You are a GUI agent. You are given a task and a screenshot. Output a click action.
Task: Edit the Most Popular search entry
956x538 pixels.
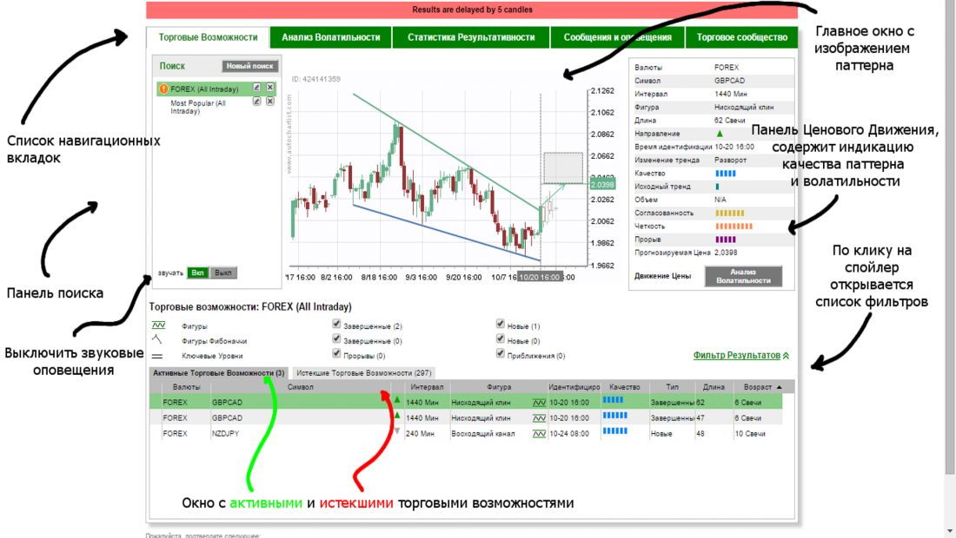(257, 102)
